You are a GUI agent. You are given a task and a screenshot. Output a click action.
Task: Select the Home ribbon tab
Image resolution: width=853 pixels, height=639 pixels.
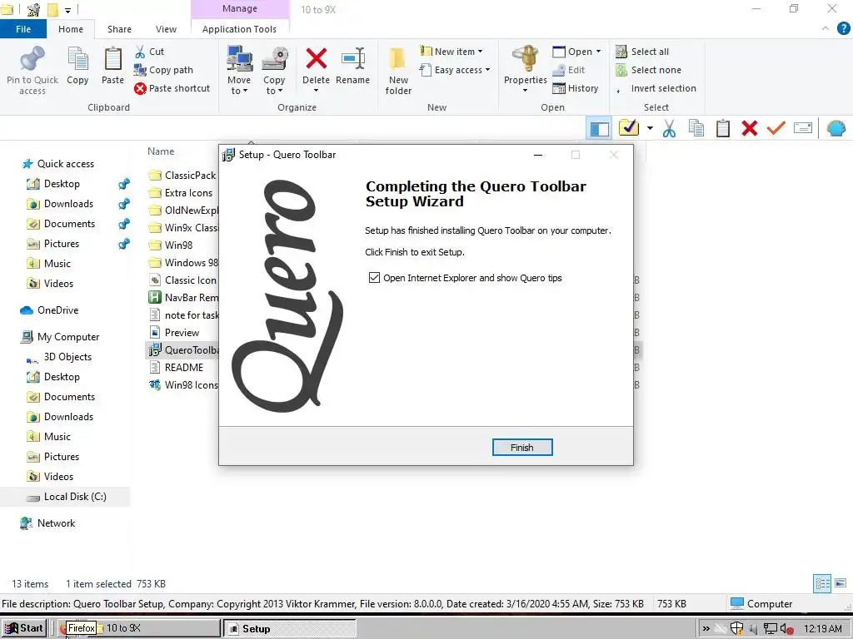pyautogui.click(x=71, y=29)
